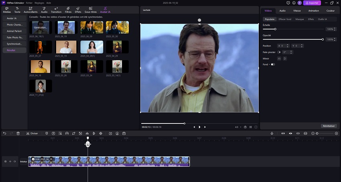Select the 2025_05_27 carrot thumbnail
Image resolution: width=341 pixels, height=182 pixels.
(41, 47)
